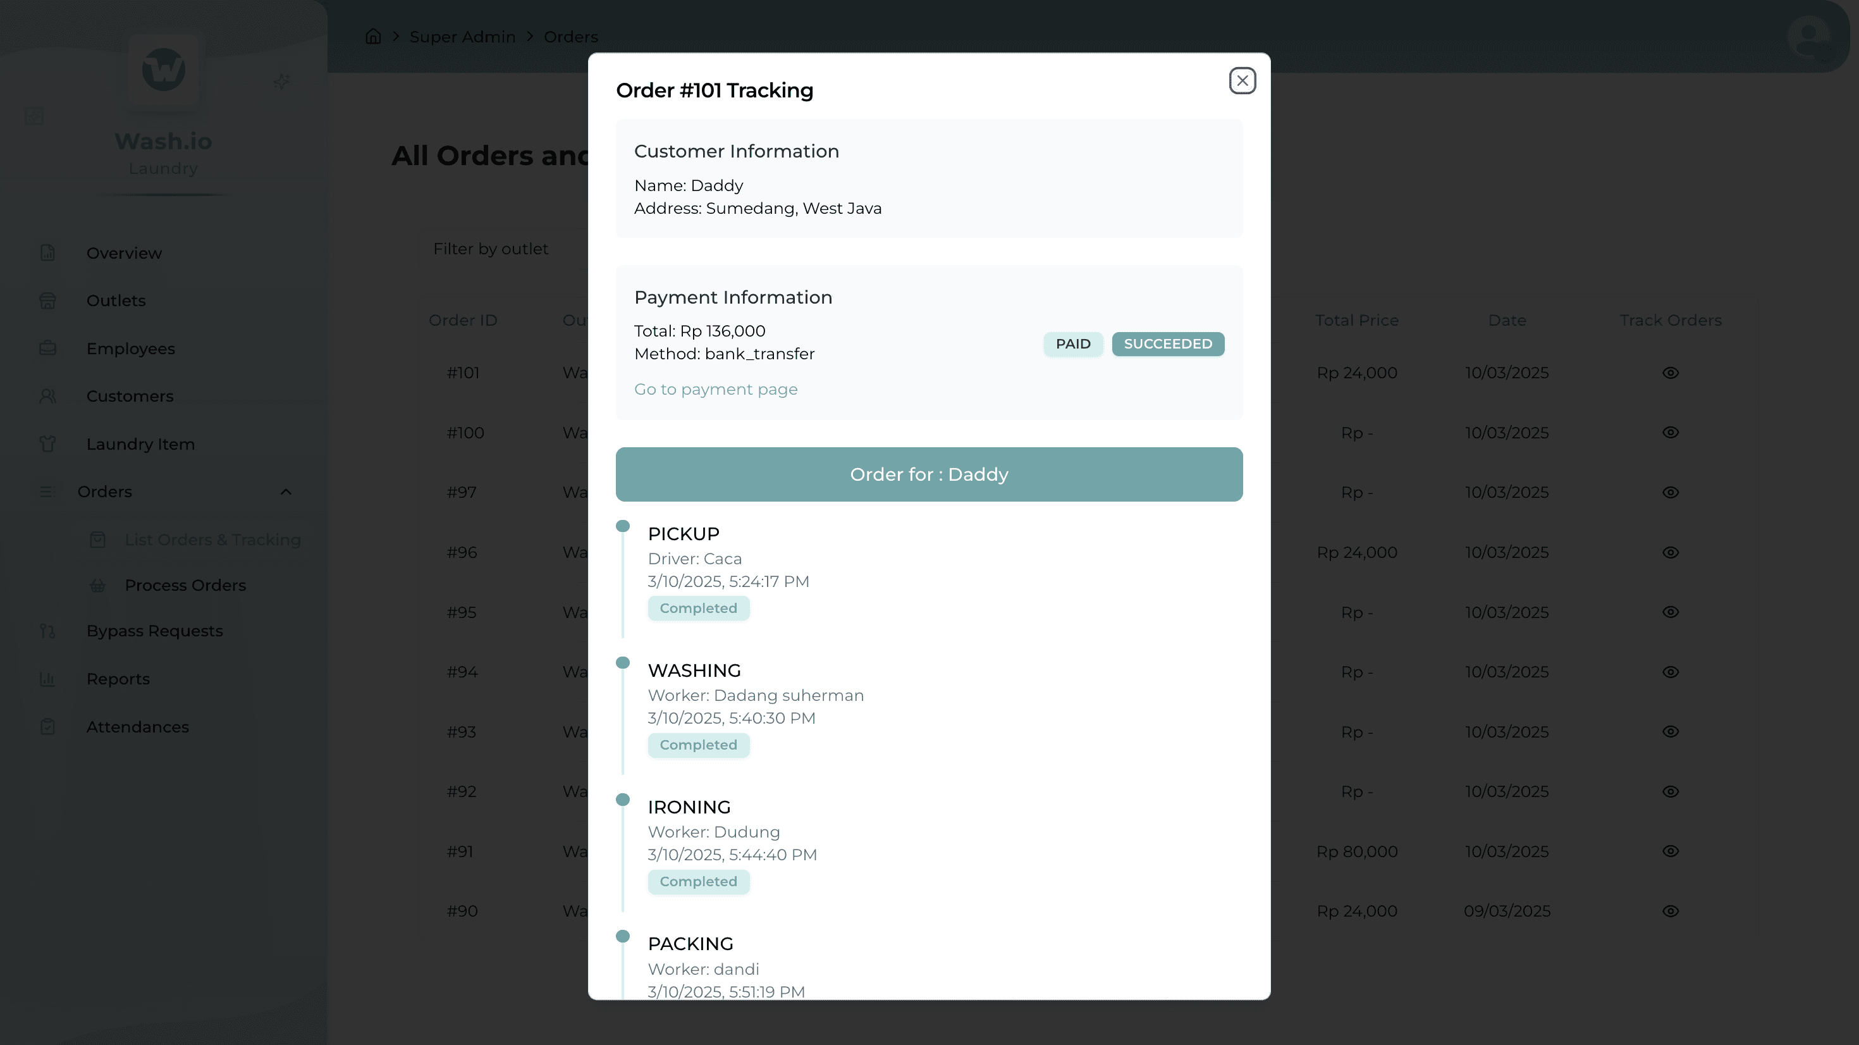This screenshot has height=1045, width=1859.
Task: Open Bypass Requests from the sidebar
Action: [154, 631]
